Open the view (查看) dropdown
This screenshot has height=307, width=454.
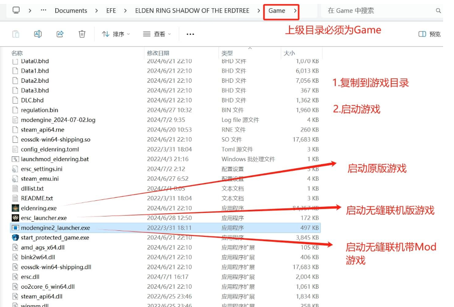pos(157,34)
